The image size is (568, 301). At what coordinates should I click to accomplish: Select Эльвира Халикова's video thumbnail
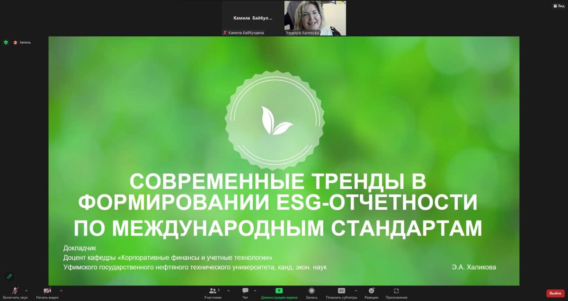point(314,18)
